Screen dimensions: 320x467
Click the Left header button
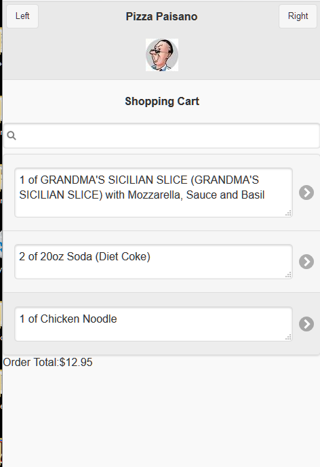[x=22, y=16]
